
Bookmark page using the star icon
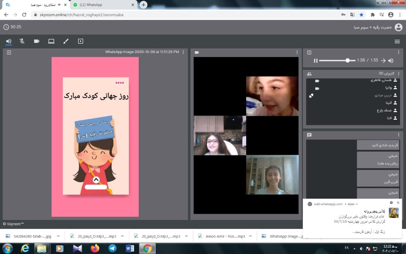(361, 15)
